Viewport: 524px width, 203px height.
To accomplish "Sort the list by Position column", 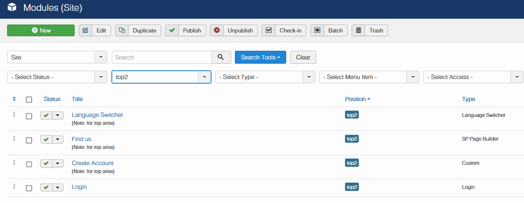I will point(357,99).
